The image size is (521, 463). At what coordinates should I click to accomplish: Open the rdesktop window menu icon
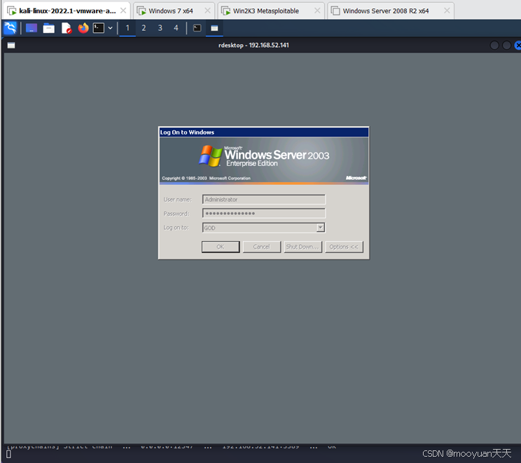click(x=11, y=46)
